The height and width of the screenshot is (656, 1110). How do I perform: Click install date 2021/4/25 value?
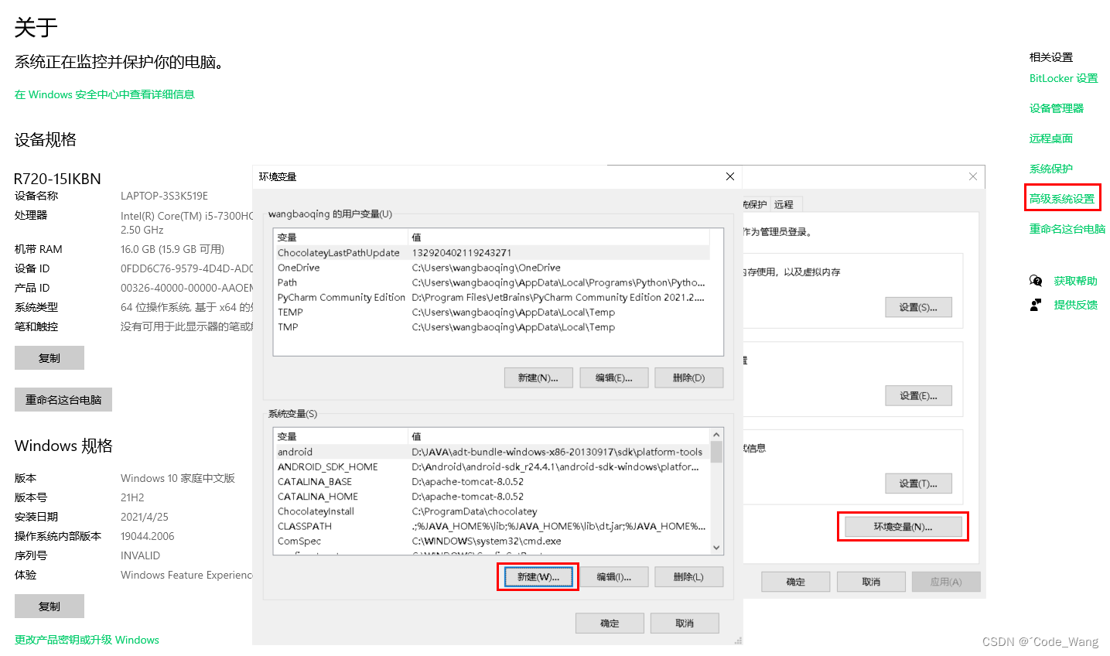pyautogui.click(x=145, y=517)
